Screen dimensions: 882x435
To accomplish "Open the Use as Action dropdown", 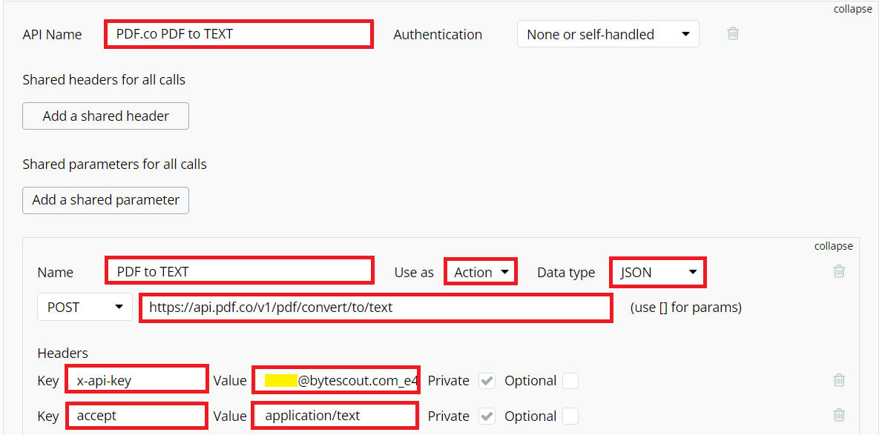I will [x=481, y=272].
